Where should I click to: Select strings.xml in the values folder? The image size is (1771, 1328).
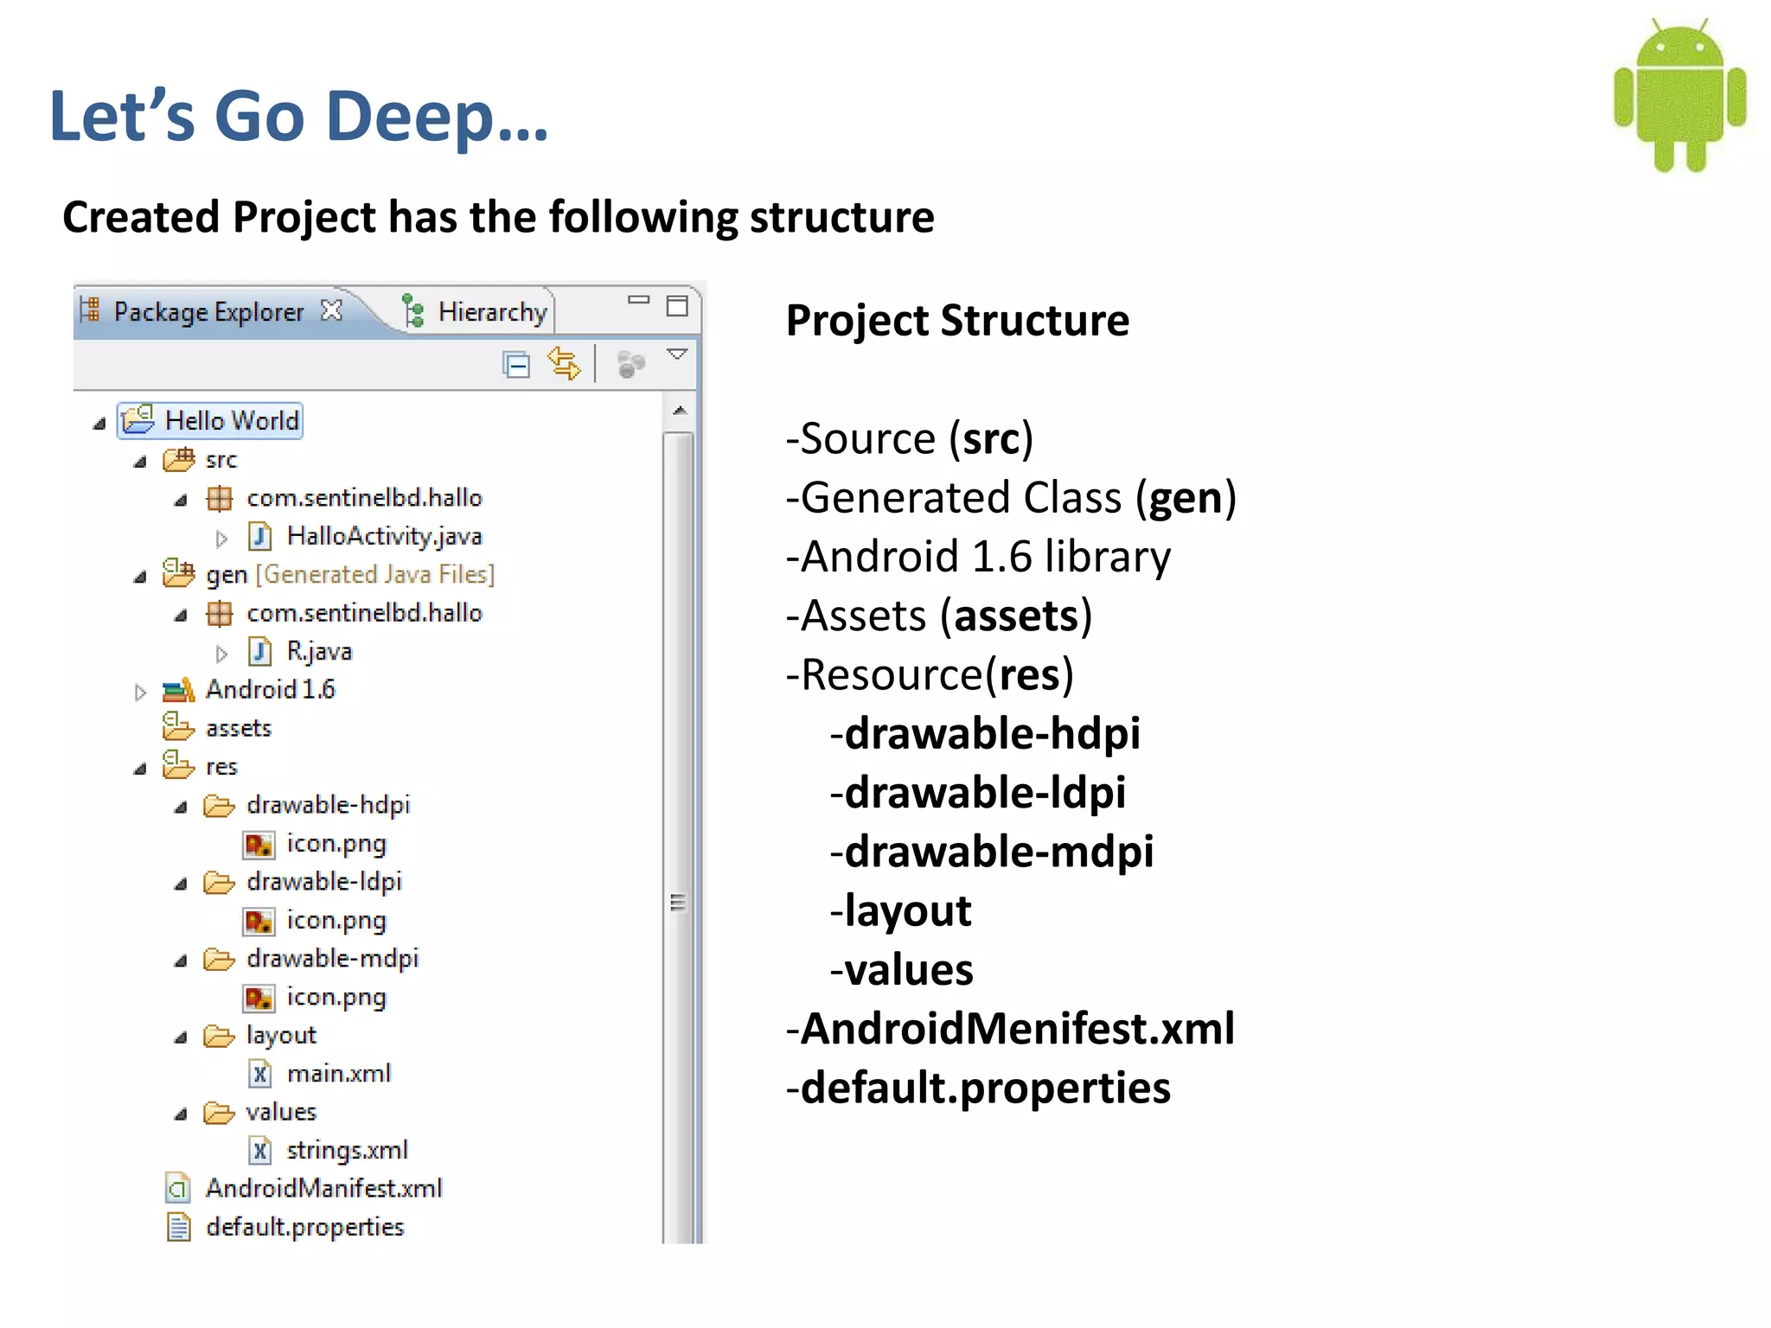click(347, 1151)
